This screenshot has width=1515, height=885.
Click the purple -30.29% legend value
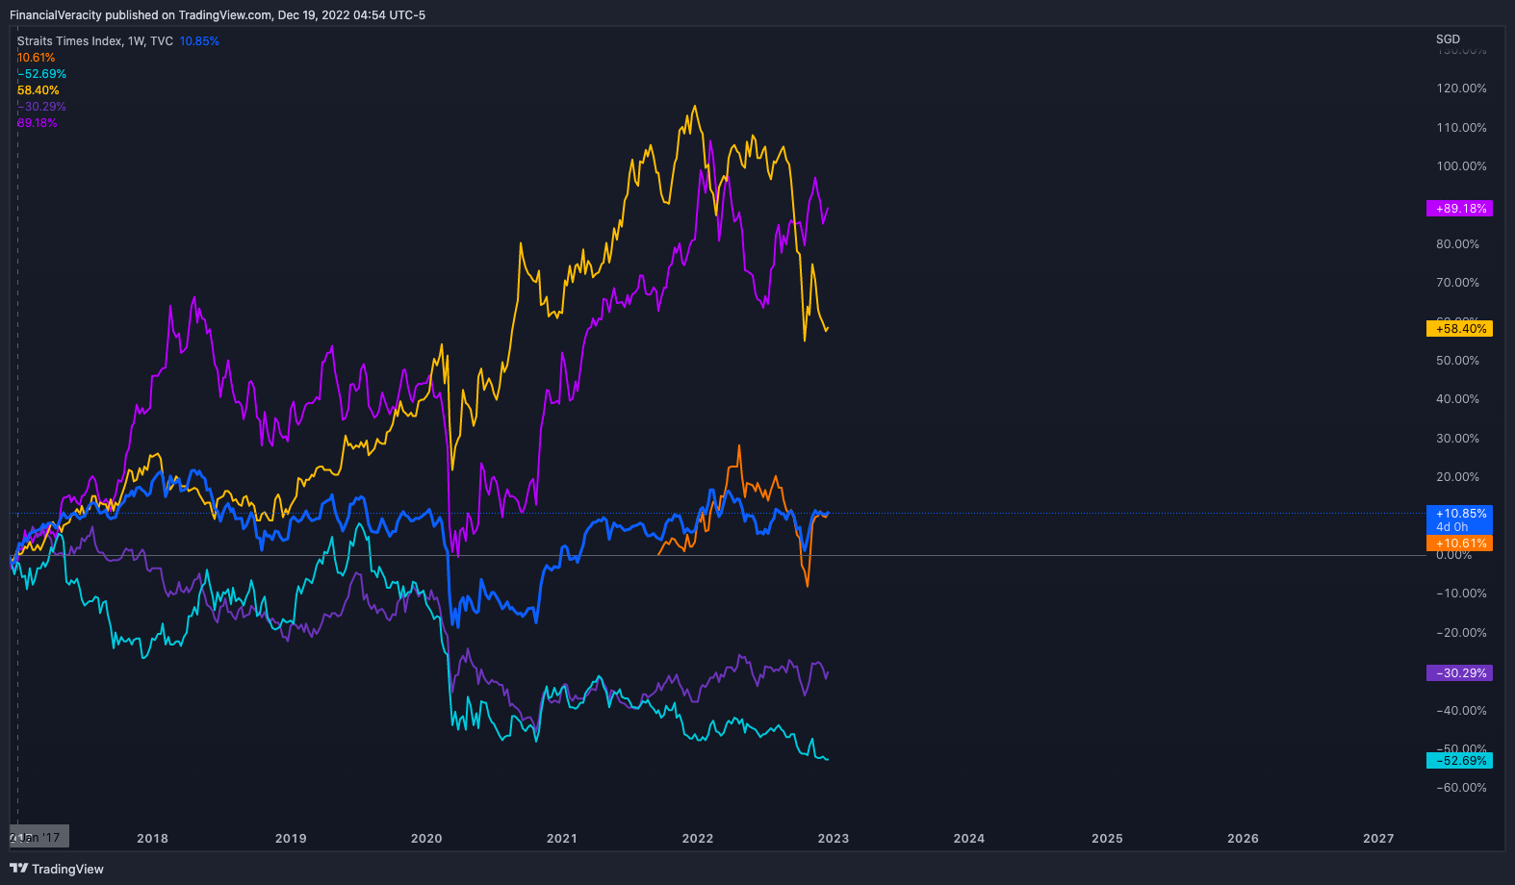click(42, 107)
